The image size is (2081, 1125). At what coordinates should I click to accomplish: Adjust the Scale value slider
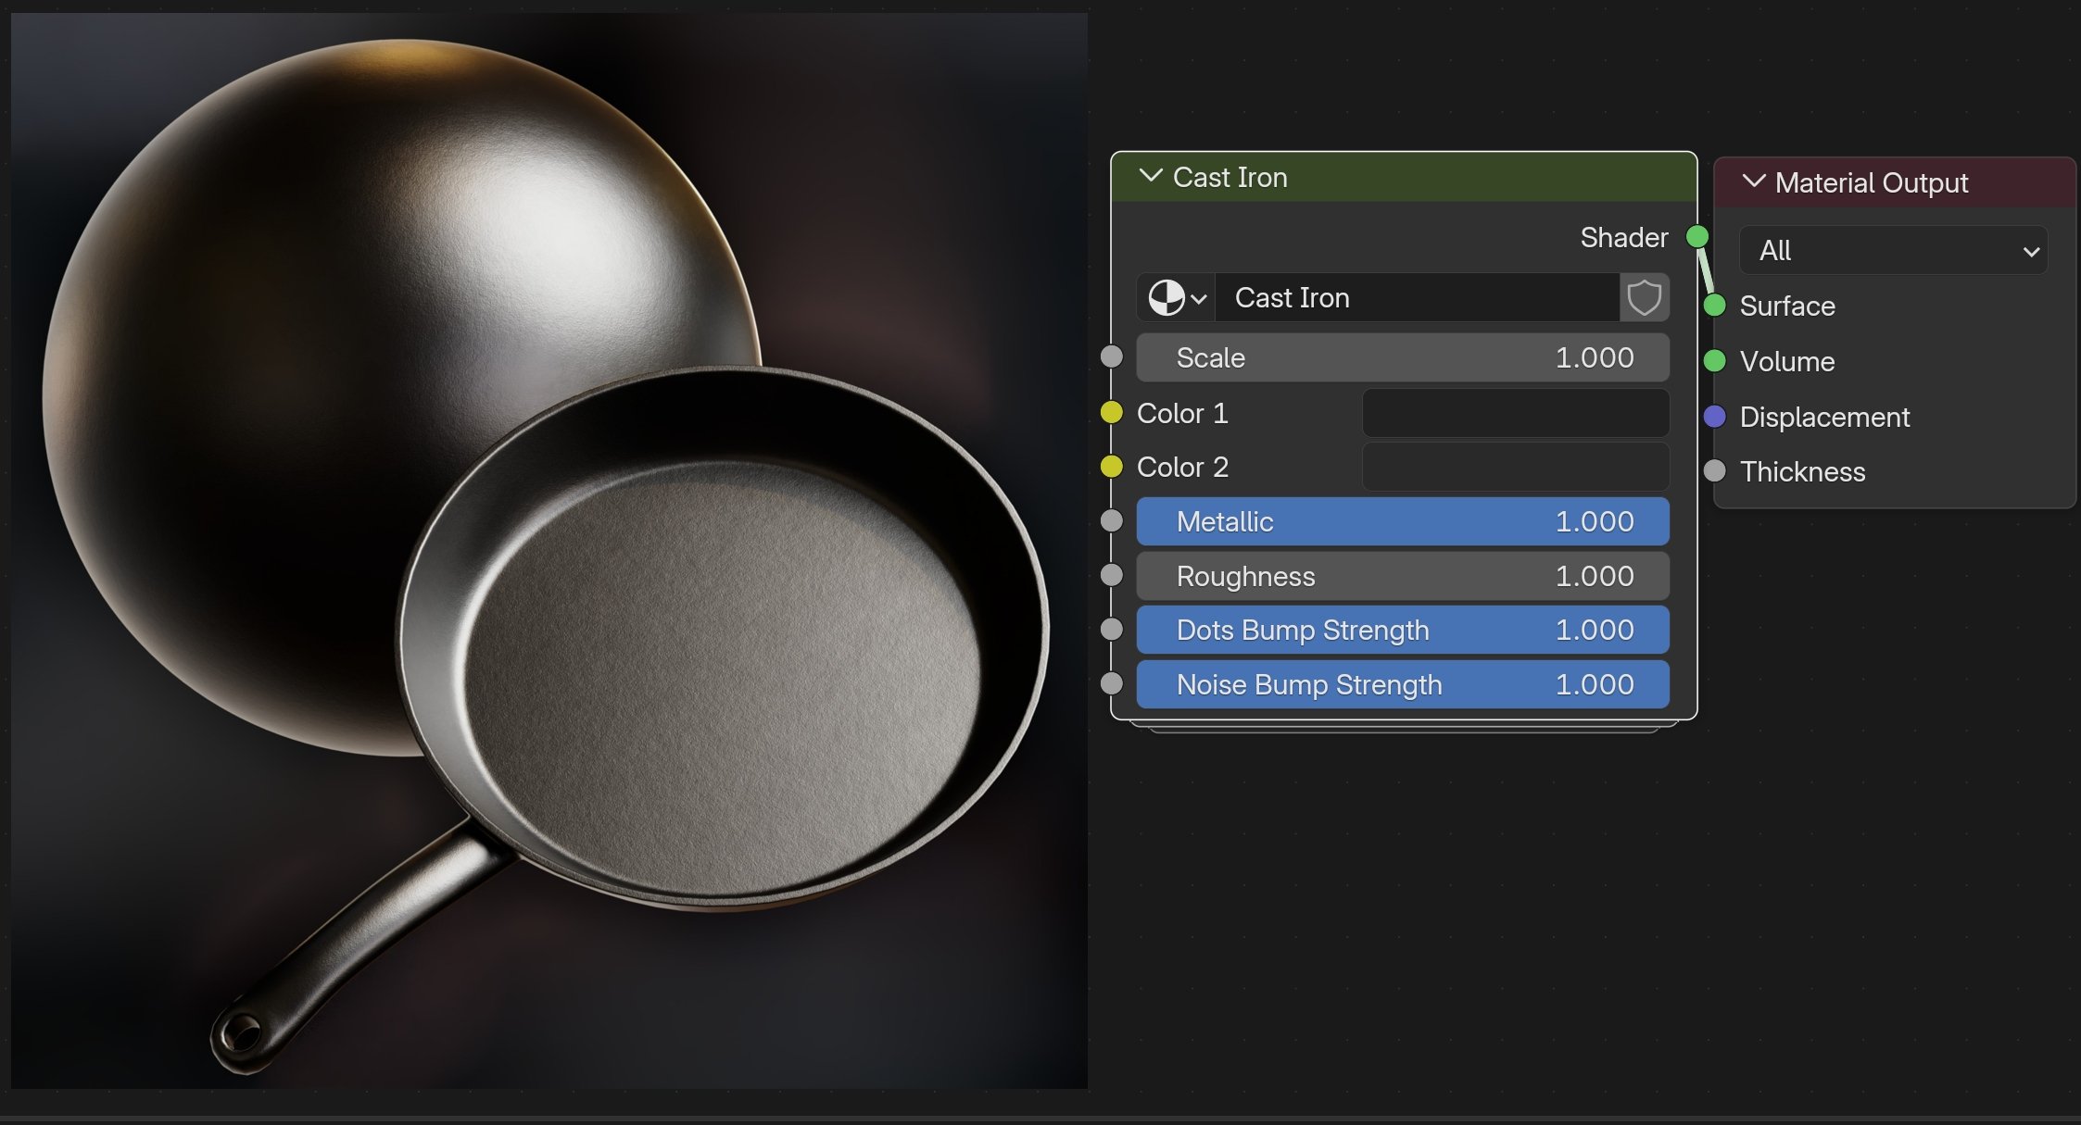coord(1402,357)
